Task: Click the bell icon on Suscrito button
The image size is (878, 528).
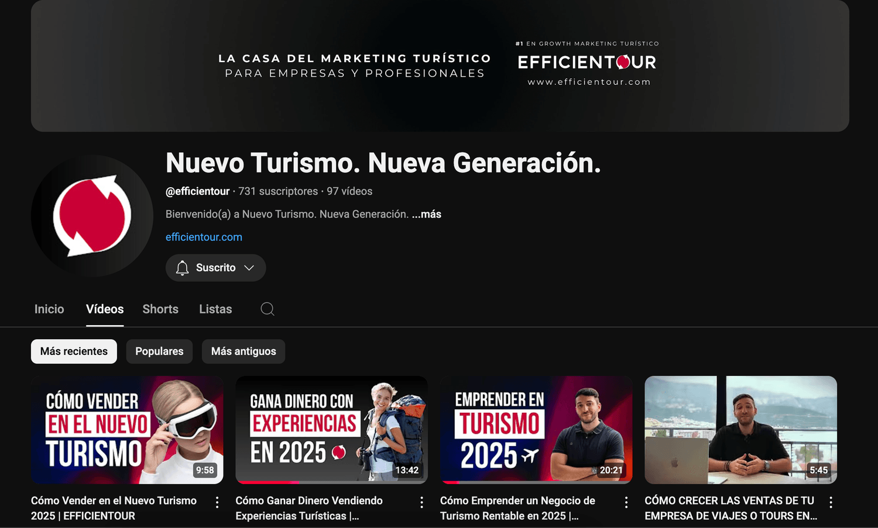Action: (183, 268)
